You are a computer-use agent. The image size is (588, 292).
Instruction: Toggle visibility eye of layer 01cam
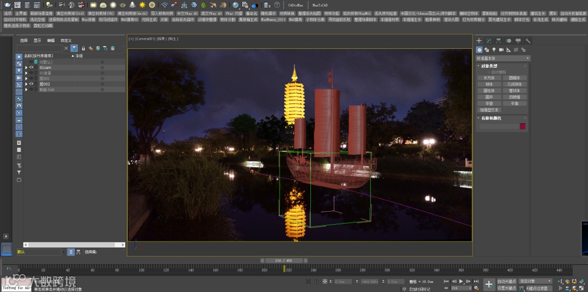tap(31, 67)
